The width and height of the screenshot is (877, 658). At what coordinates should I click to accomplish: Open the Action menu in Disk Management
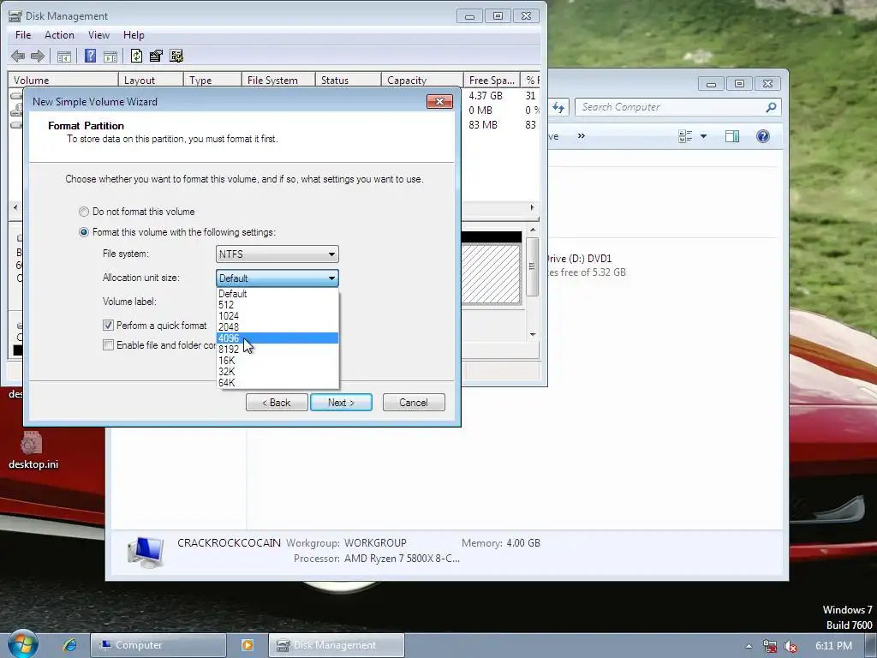pos(59,34)
